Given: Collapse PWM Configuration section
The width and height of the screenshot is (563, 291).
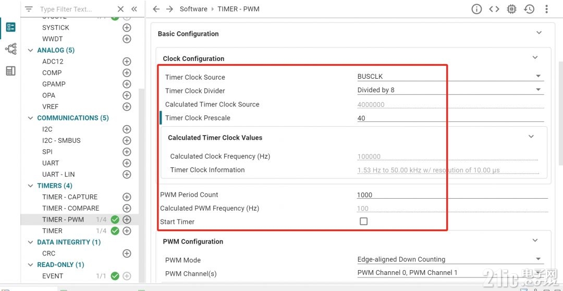Looking at the screenshot, I should pyautogui.click(x=535, y=240).
